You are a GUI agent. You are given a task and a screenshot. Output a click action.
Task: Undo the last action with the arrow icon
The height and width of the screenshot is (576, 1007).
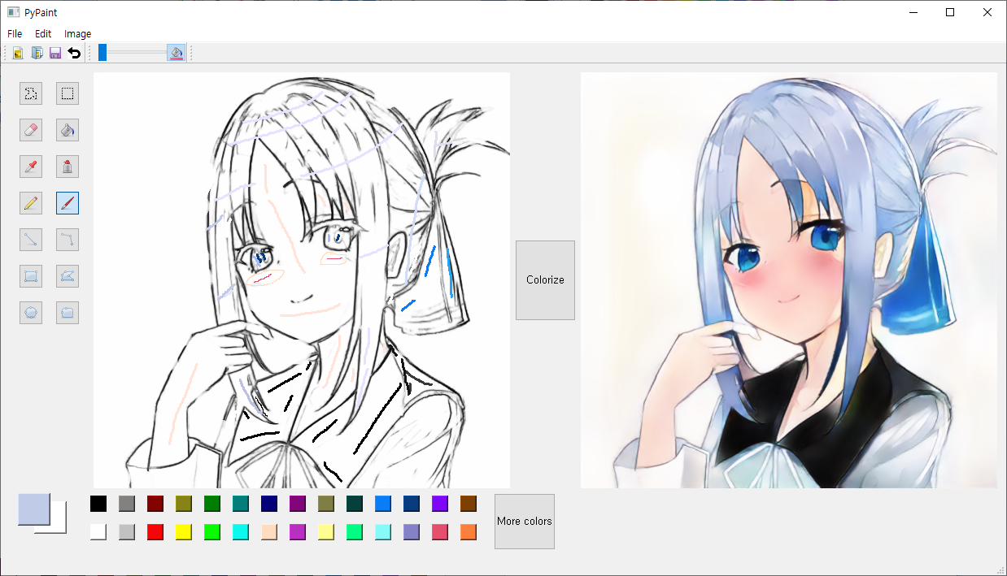(74, 53)
